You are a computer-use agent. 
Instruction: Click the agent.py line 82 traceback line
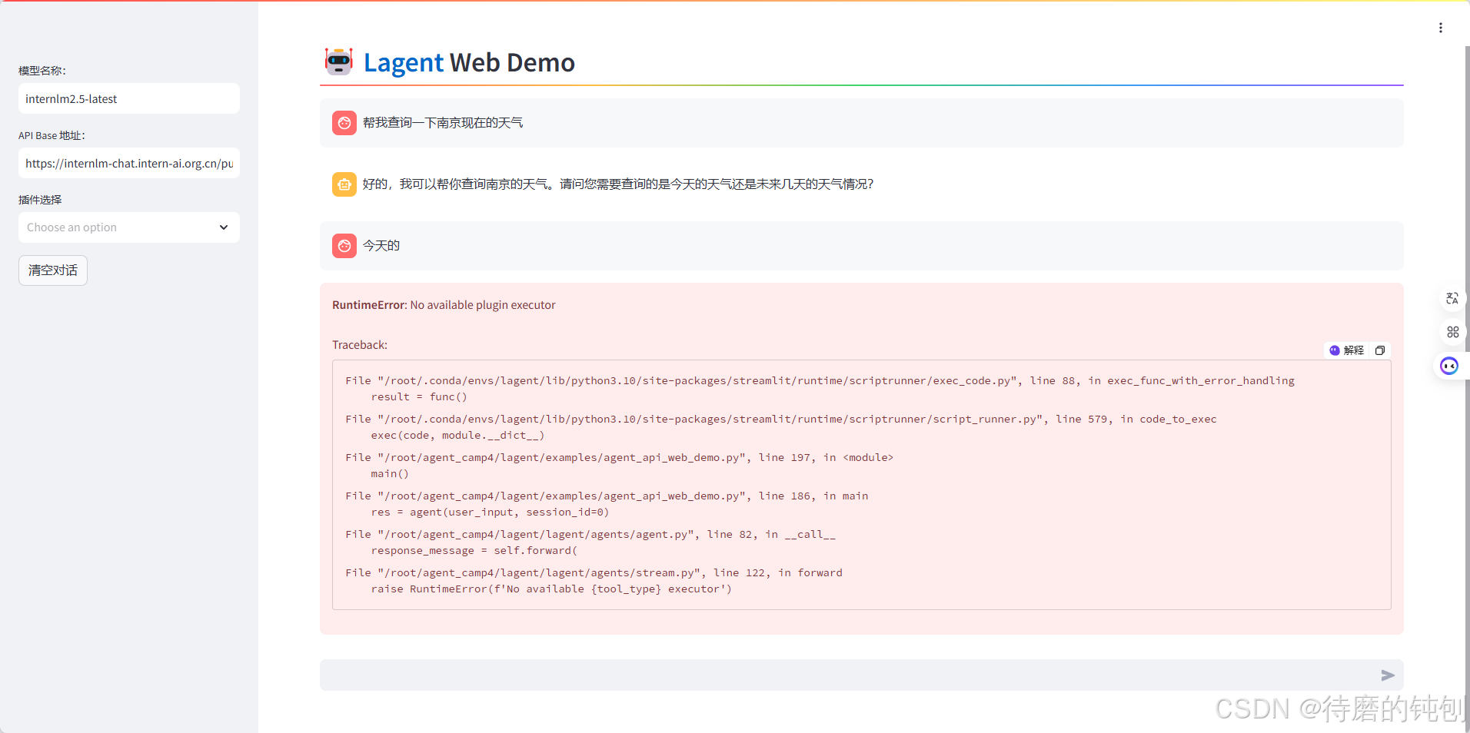click(590, 534)
